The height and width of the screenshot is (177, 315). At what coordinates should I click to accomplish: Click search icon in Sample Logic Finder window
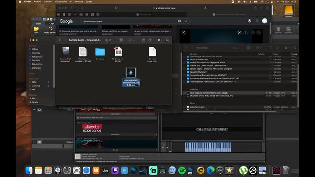167,40
